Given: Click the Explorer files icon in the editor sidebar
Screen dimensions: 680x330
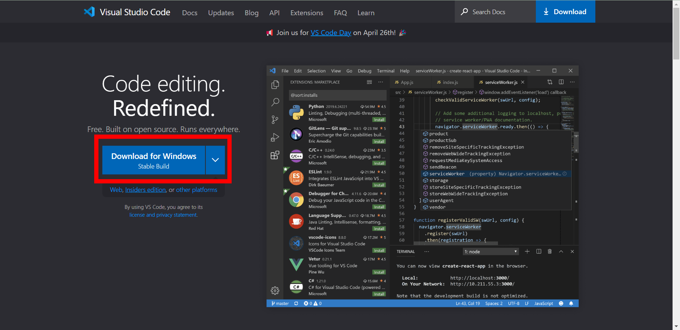Looking at the screenshot, I should [275, 85].
